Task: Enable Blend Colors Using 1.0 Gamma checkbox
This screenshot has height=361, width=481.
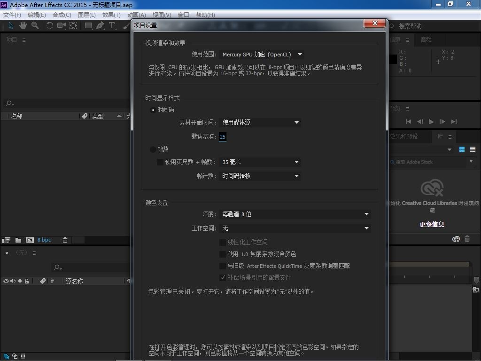Action: coord(223,254)
